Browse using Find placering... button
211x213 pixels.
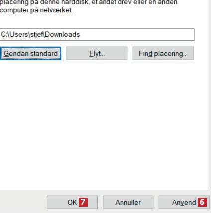[163, 53]
